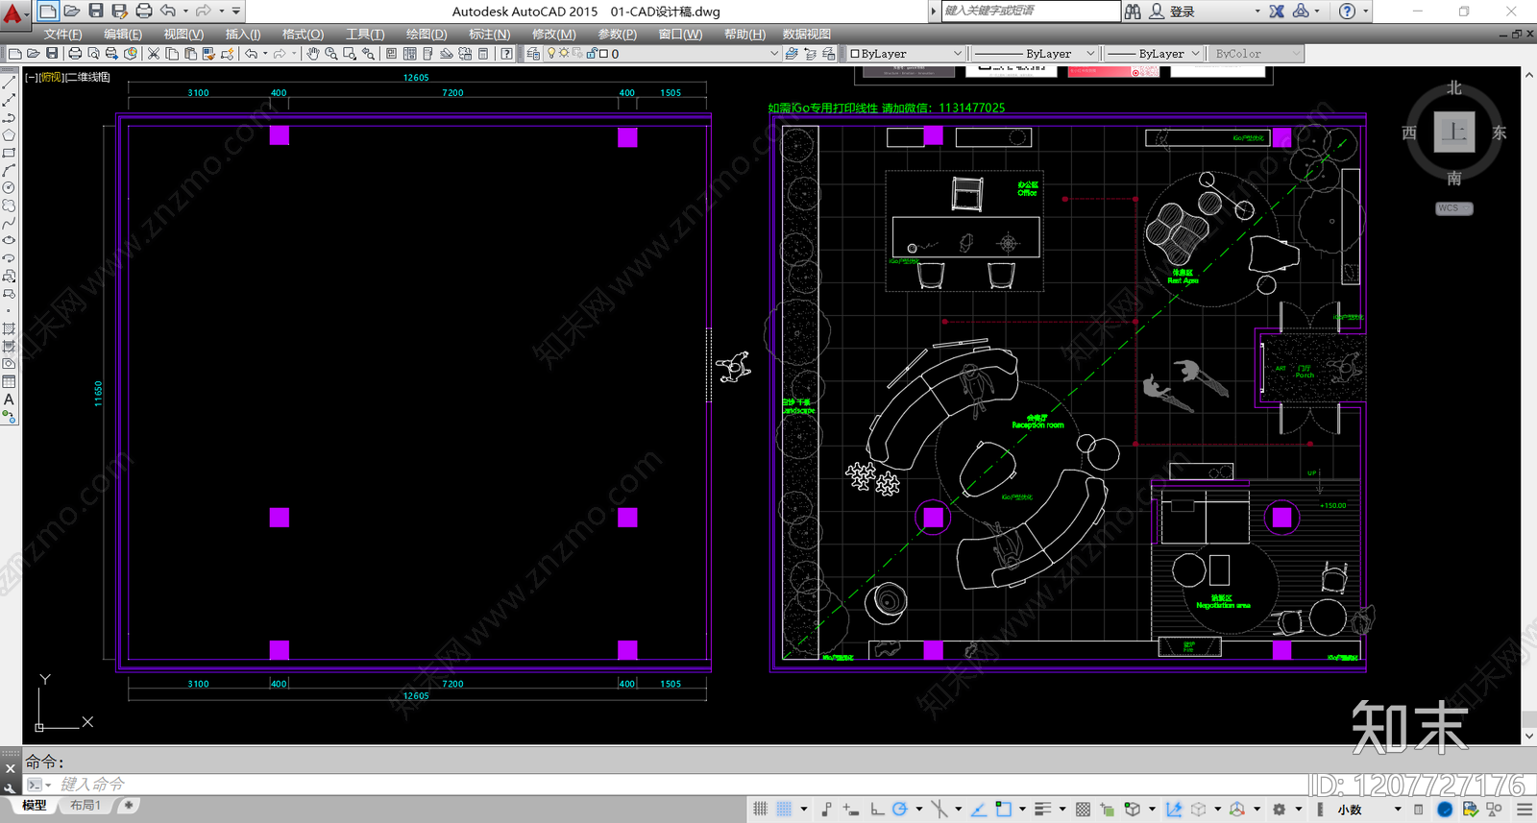Image resolution: width=1537 pixels, height=823 pixels.
Task: Switch to the 布局1 layout tab
Action: 85,806
